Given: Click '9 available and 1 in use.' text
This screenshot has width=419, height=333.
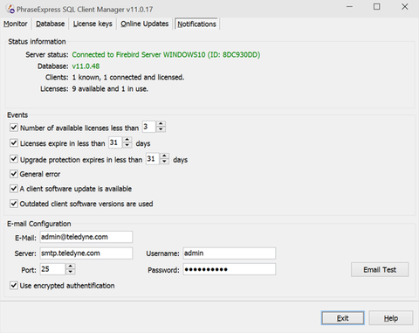Looking at the screenshot, I should point(110,89).
